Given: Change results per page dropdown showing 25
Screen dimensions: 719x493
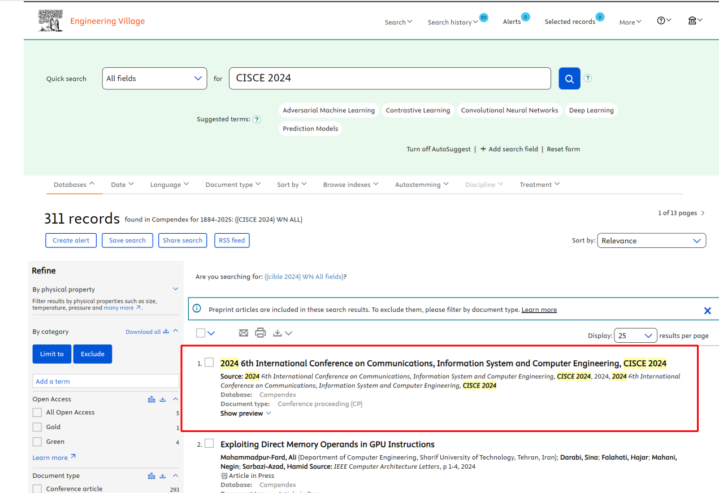Looking at the screenshot, I should (636, 335).
